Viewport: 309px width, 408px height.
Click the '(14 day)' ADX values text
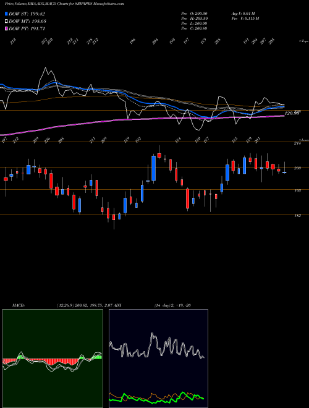point(172,305)
